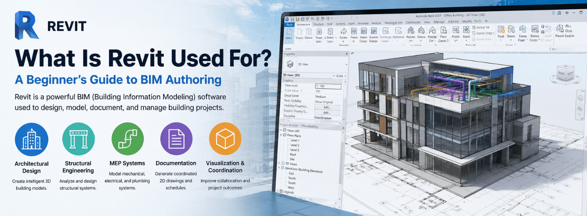Click the Documentation purple page icon
The image size is (587, 216).
pyautogui.click(x=176, y=139)
